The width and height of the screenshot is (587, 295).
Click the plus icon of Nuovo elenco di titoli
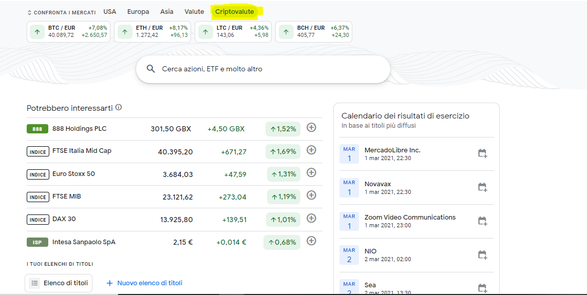110,283
